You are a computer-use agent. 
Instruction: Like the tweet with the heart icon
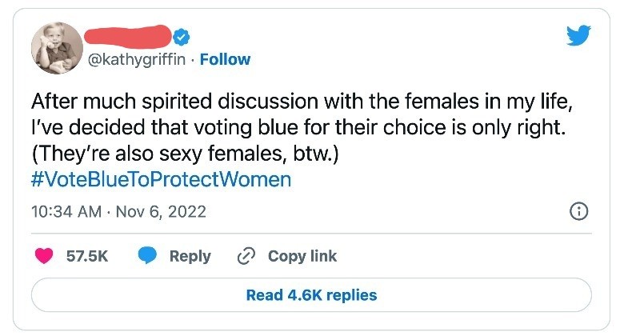click(44, 255)
